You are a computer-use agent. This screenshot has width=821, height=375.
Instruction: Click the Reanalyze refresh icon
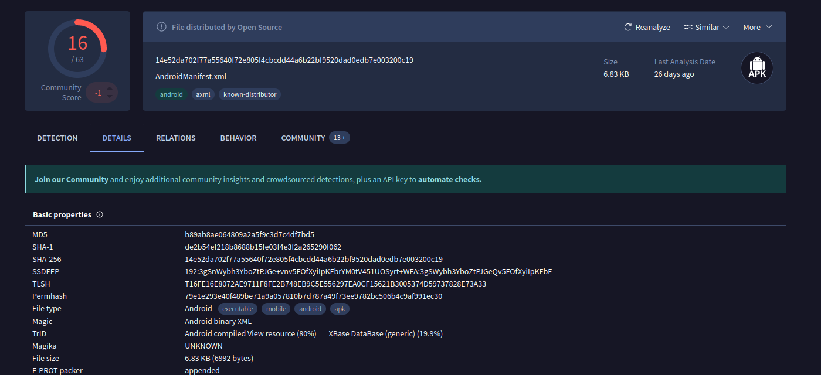[x=627, y=28]
